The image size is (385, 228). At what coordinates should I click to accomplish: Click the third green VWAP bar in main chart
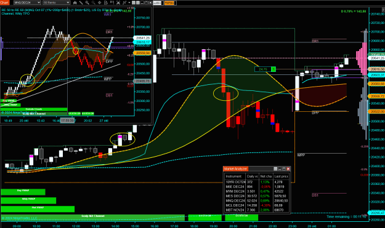point(38,209)
